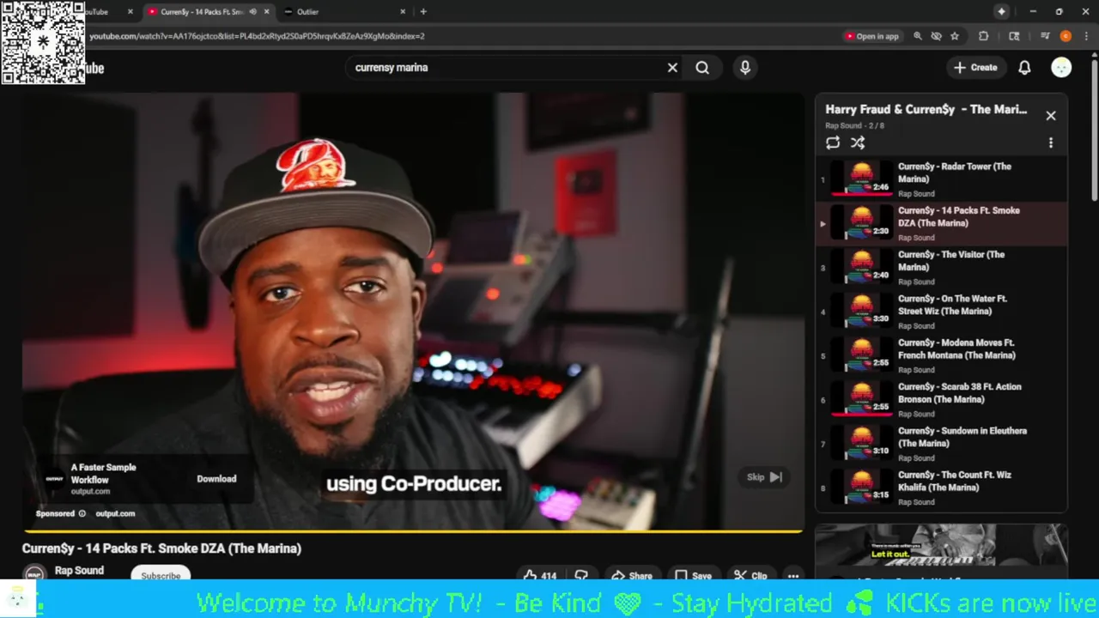Click the address bar URL
Image resolution: width=1099 pixels, height=618 pixels.
click(258, 36)
